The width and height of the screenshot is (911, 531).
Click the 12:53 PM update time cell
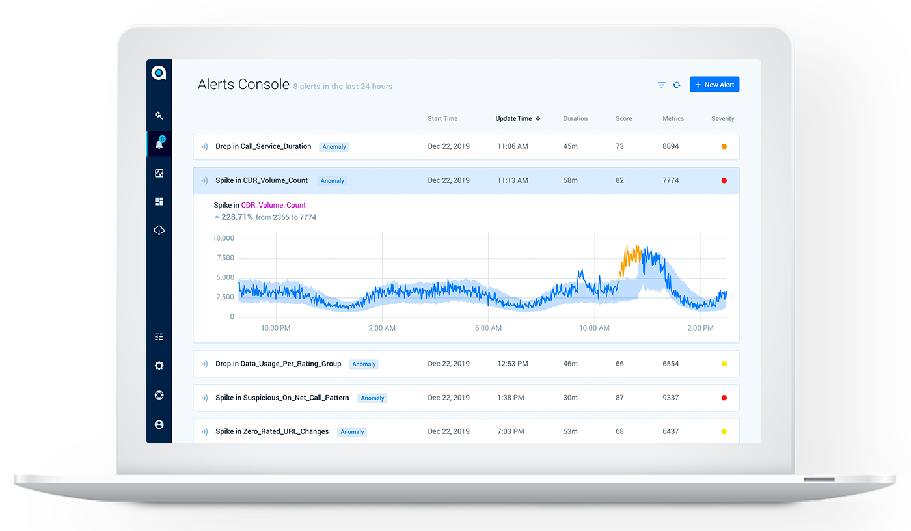click(513, 364)
